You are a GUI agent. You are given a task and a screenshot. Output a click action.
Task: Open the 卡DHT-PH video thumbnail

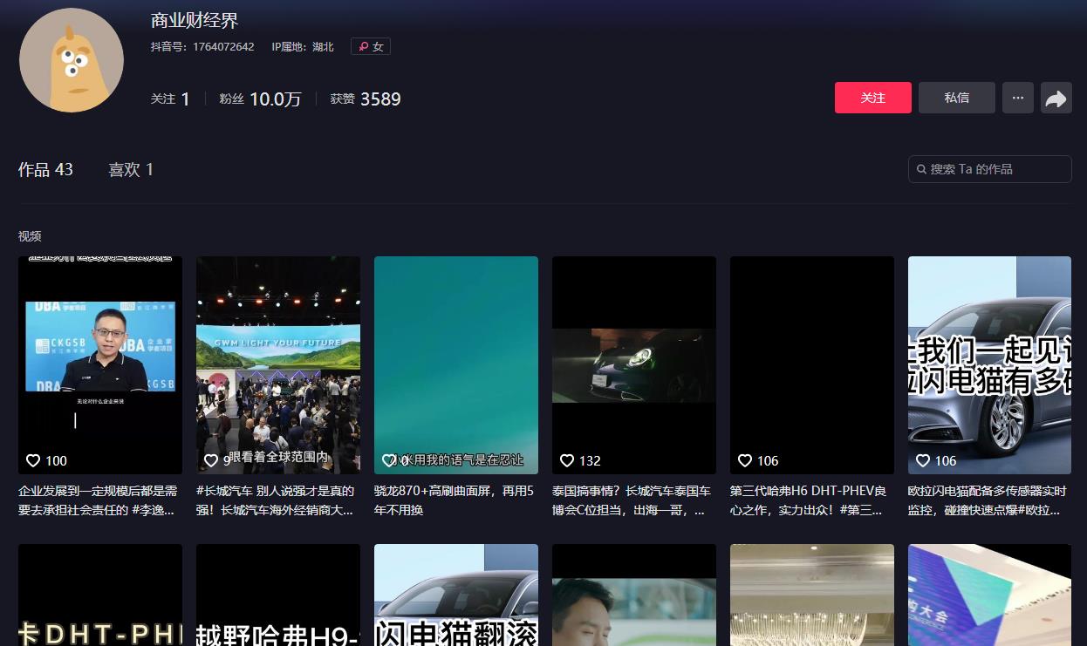point(100,595)
